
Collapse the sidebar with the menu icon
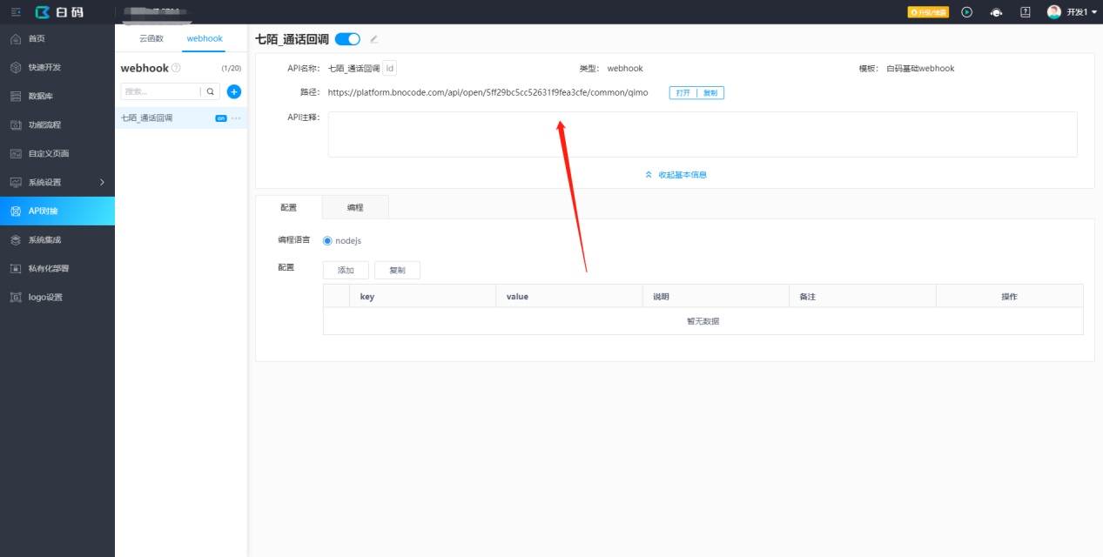[16, 12]
